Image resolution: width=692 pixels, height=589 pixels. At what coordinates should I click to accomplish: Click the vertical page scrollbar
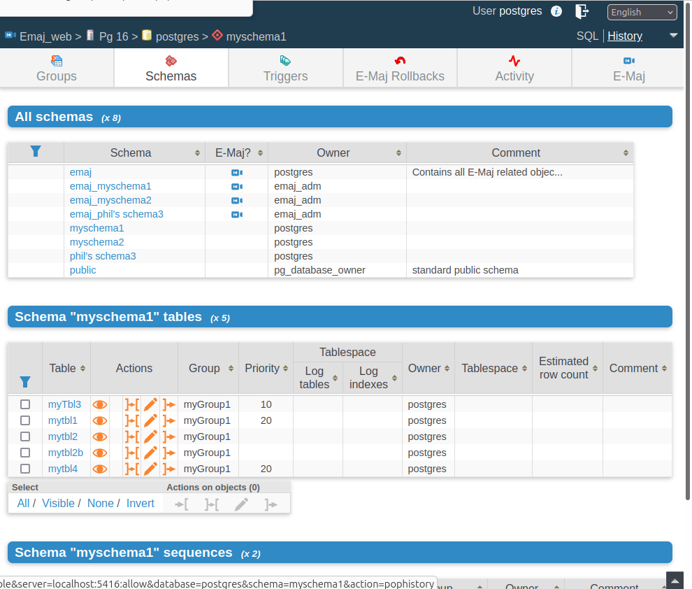click(687, 250)
